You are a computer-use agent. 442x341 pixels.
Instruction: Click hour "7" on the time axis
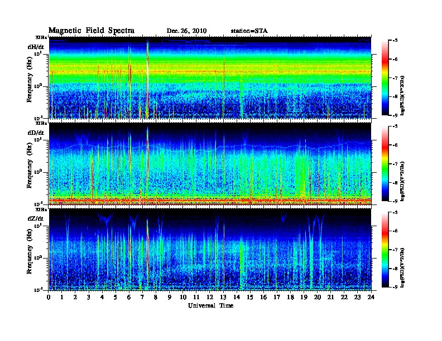(142, 297)
